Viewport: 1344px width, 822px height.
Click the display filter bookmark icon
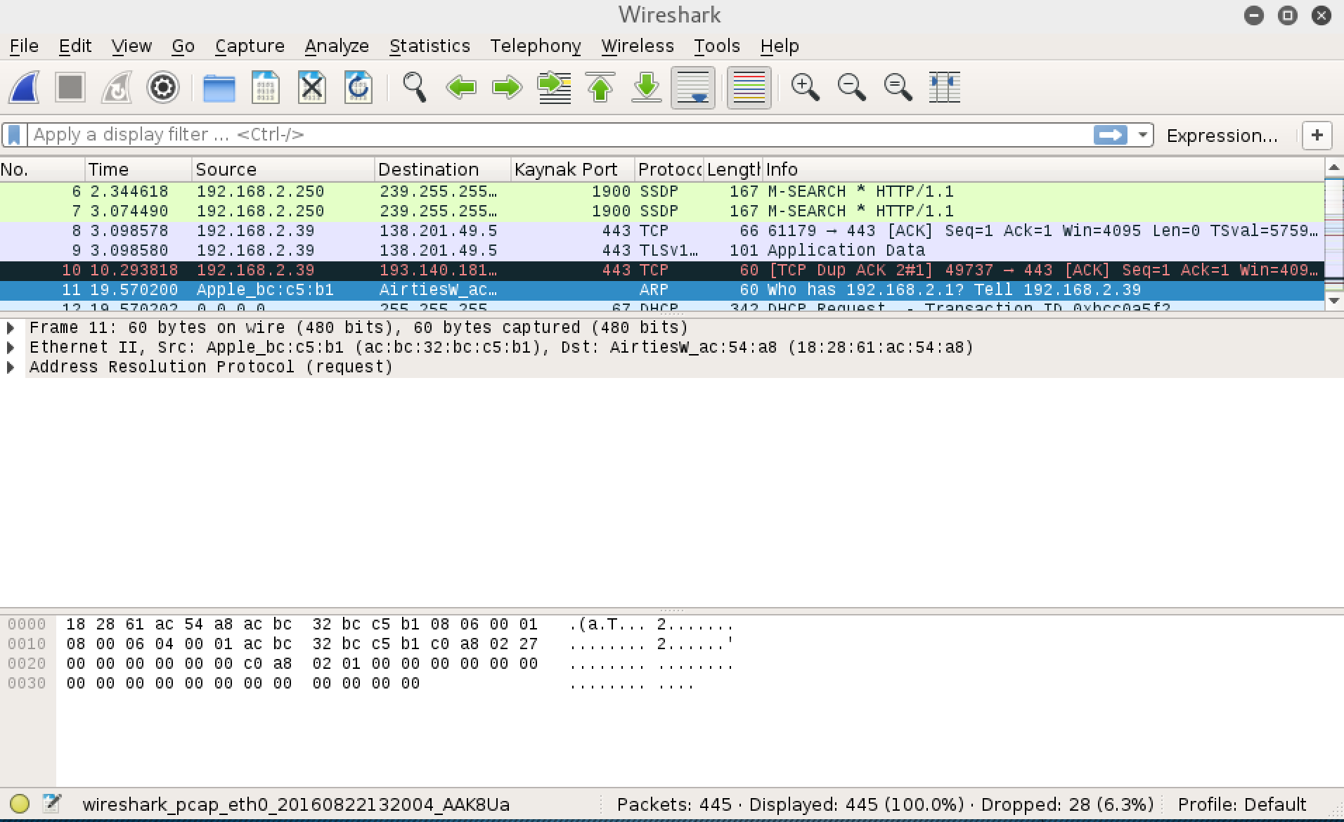tap(15, 134)
